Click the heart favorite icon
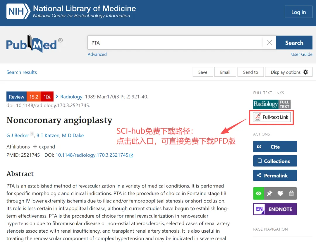 280,193
